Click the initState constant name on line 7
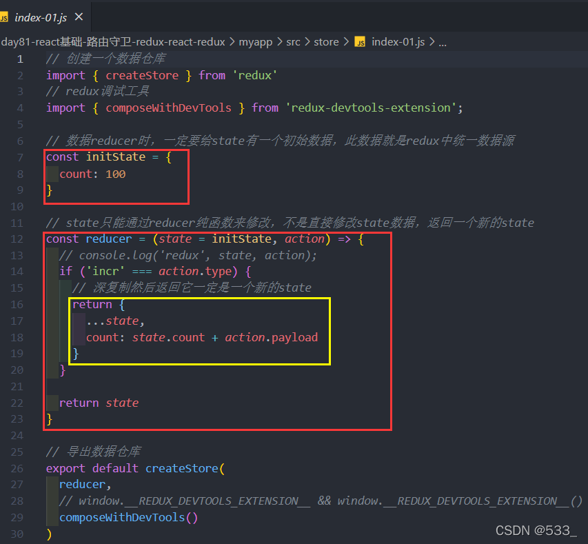Image resolution: width=588 pixels, height=544 pixels. (x=116, y=157)
